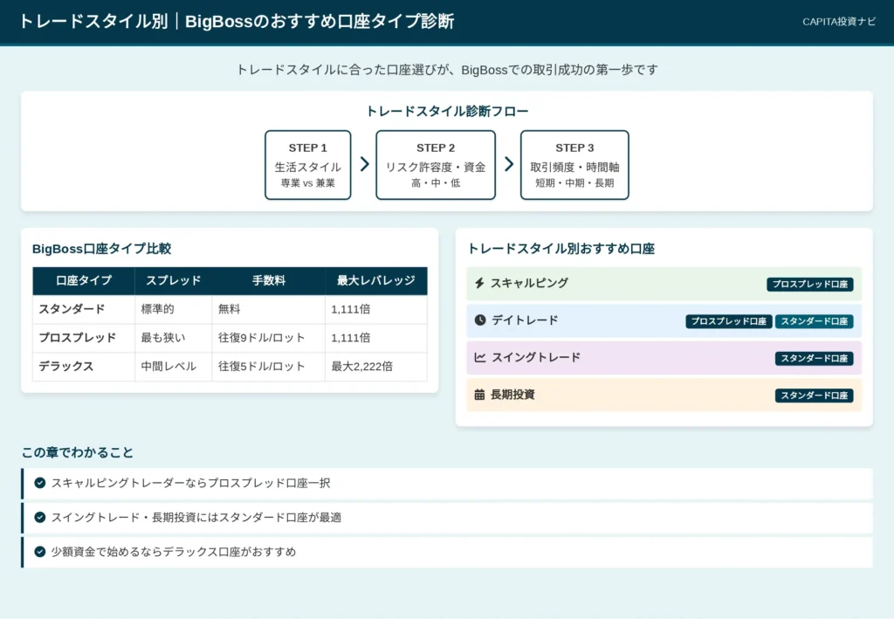Click the calendar icon beside 長期投資
The height and width of the screenshot is (619, 894).
[479, 395]
